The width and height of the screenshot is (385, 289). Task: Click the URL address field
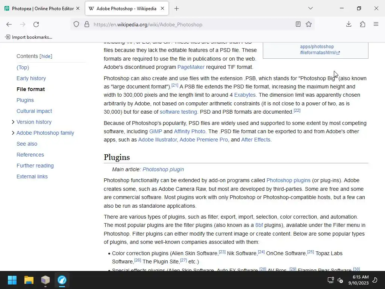(192, 24)
